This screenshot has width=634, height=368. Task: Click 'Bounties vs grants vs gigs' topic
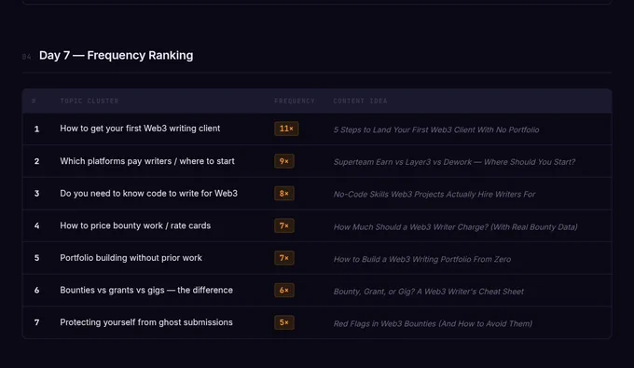(x=146, y=290)
